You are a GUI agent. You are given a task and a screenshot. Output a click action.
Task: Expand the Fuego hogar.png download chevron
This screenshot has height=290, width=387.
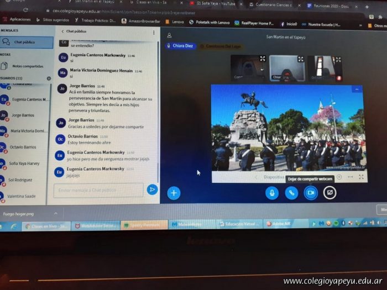point(55,212)
